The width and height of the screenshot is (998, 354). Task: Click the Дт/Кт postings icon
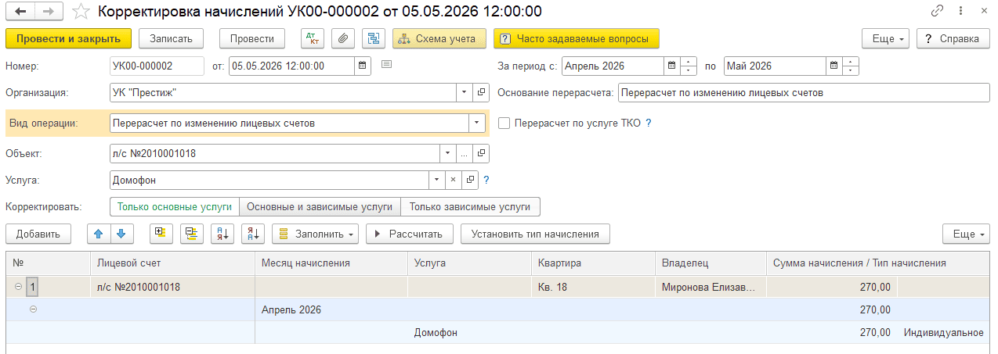313,38
